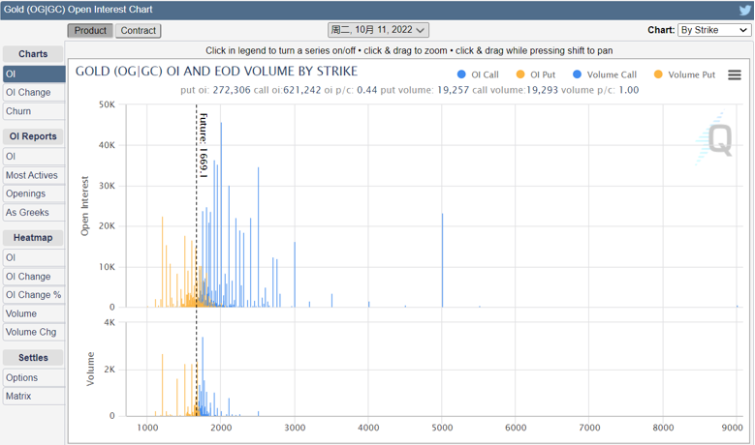The width and height of the screenshot is (755, 445).
Task: Select OI under Charts section
Action: point(34,74)
